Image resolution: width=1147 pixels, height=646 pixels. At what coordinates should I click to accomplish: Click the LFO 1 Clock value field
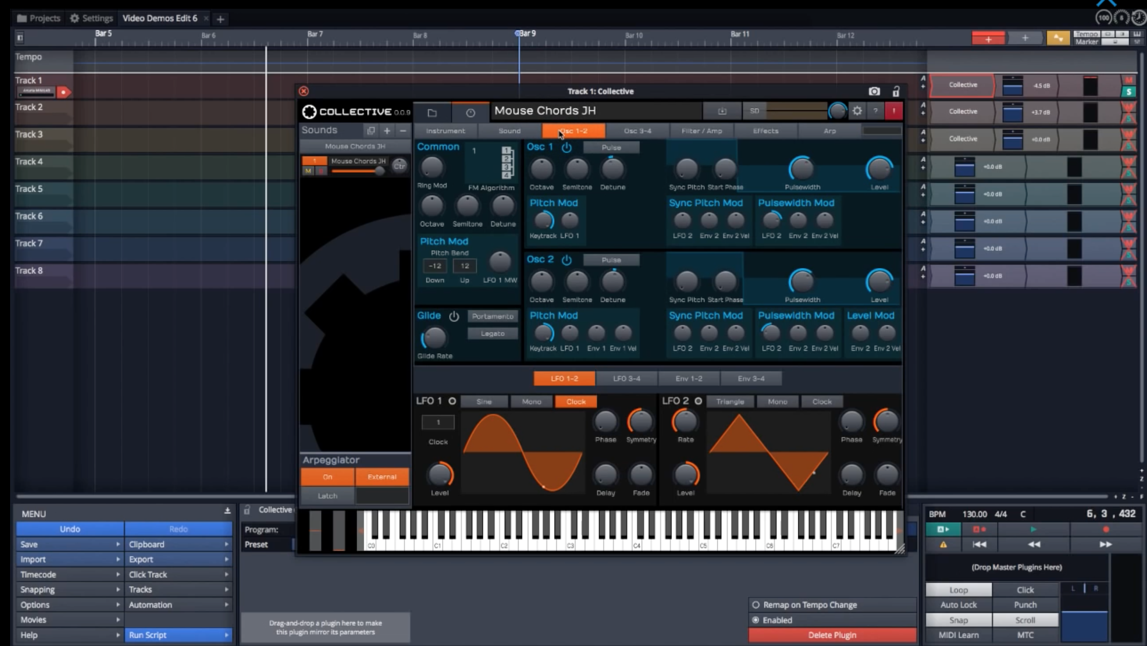(438, 422)
